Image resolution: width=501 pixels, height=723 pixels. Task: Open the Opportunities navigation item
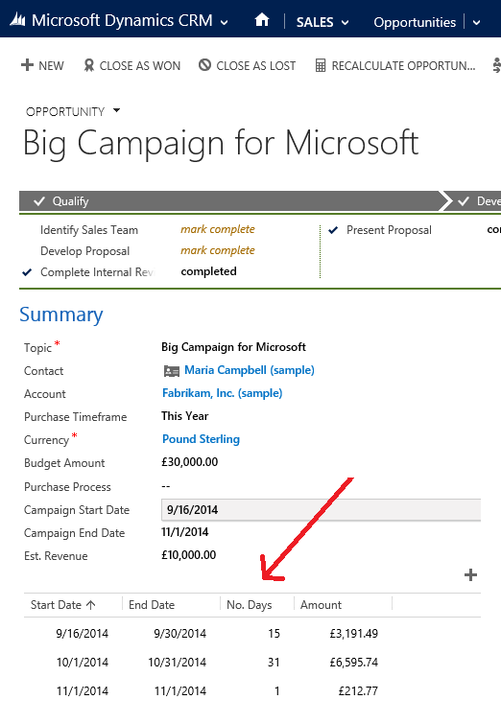point(415,22)
